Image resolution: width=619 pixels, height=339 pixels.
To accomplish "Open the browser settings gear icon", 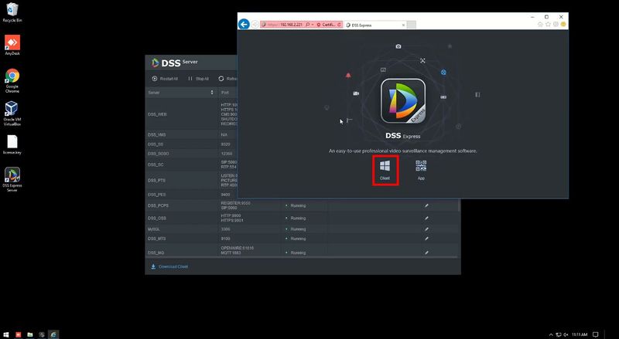I will click(556, 25).
